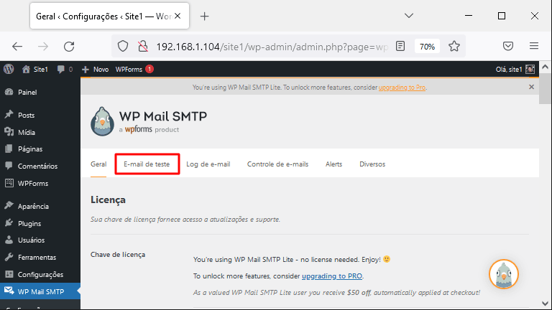
Task: Switch to the Alerts tab
Action: point(333,164)
